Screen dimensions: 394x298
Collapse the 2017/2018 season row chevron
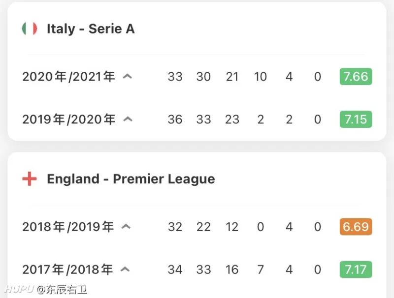[x=125, y=269]
